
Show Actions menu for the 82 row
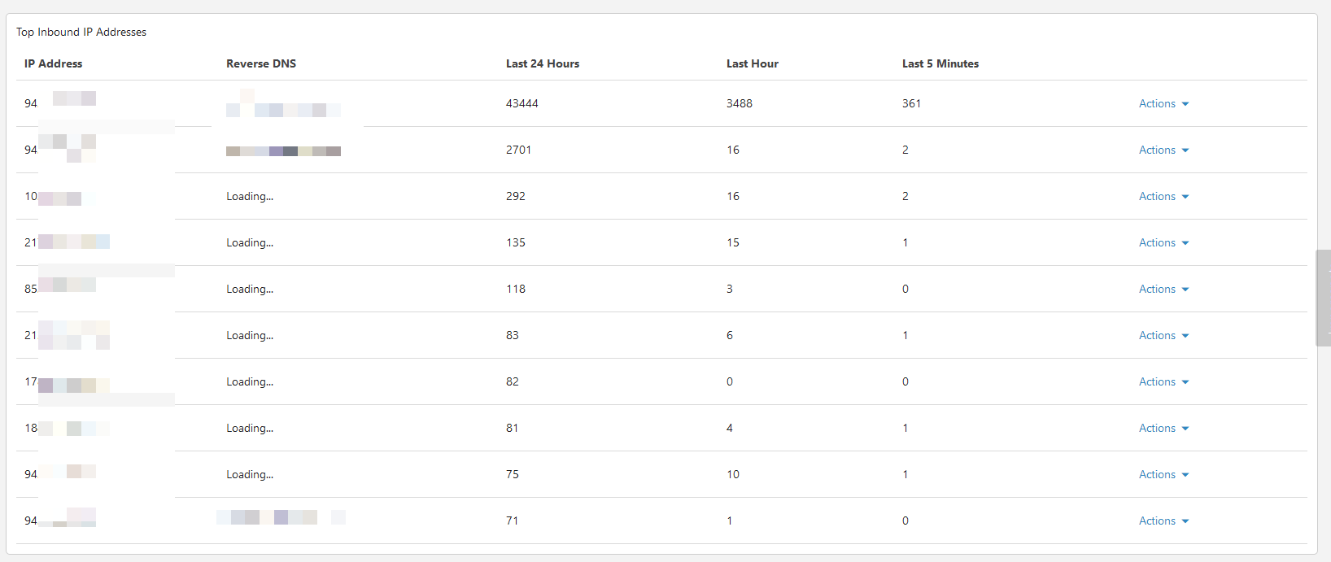[x=1163, y=382]
